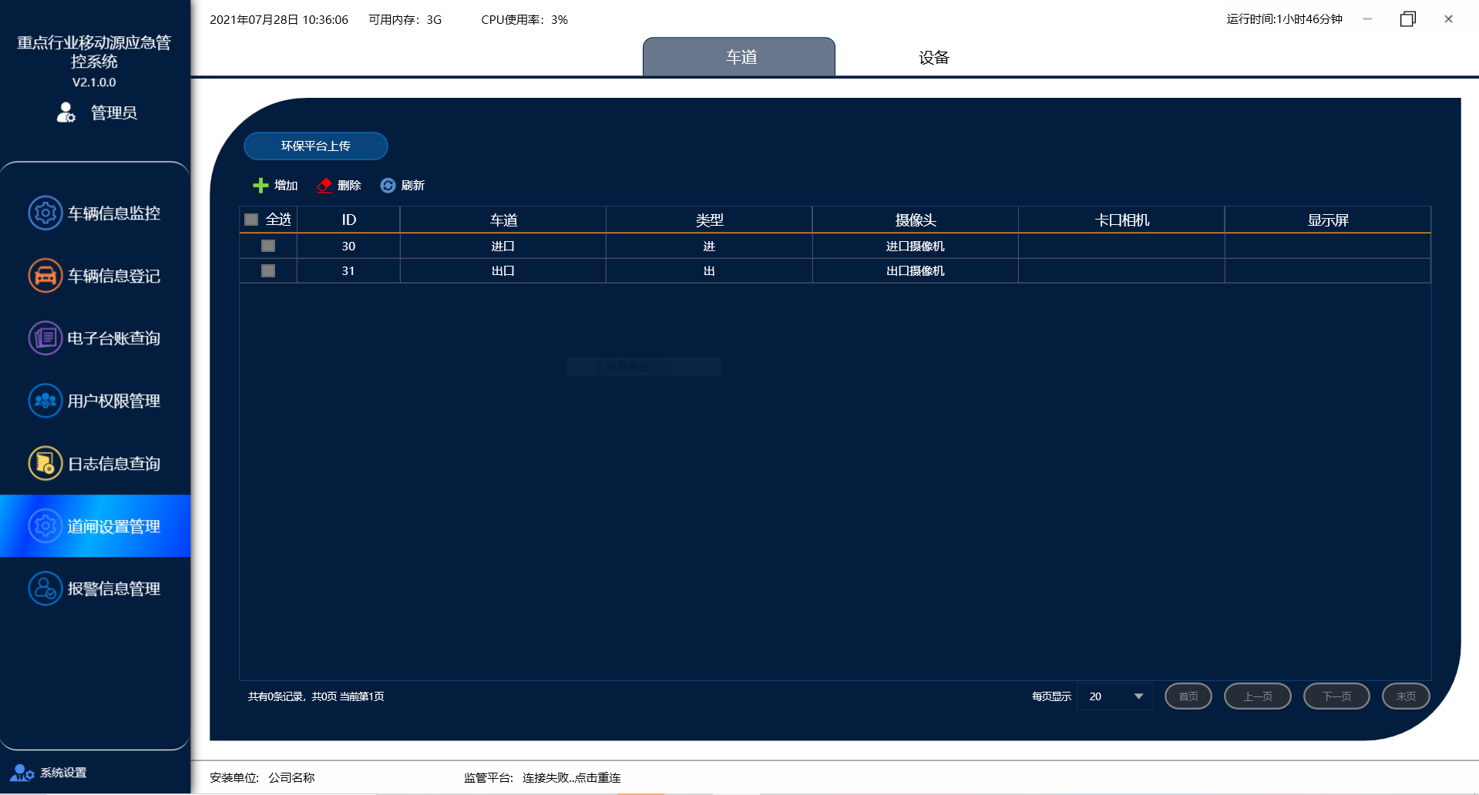Go to next page with 下一页
This screenshot has height=795, width=1479.
coord(1336,696)
